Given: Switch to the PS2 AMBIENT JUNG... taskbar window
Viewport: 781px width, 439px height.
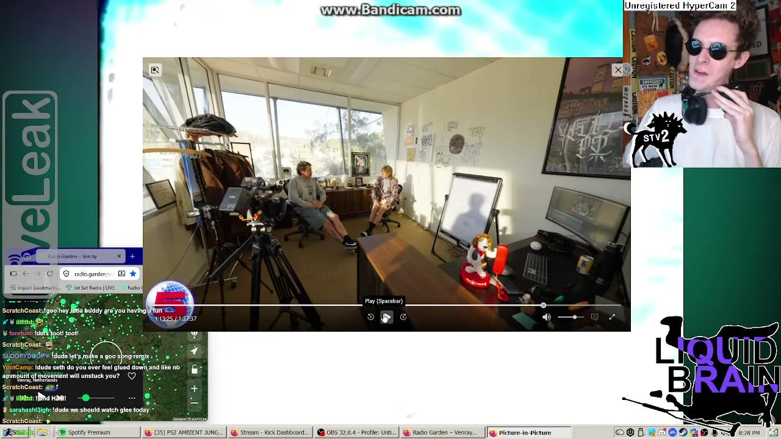Looking at the screenshot, I should click(183, 433).
